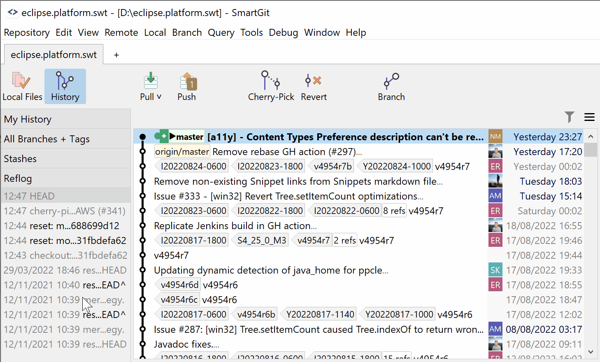Click the S4_25_0_M3 tag
600x362 pixels.
(260, 240)
